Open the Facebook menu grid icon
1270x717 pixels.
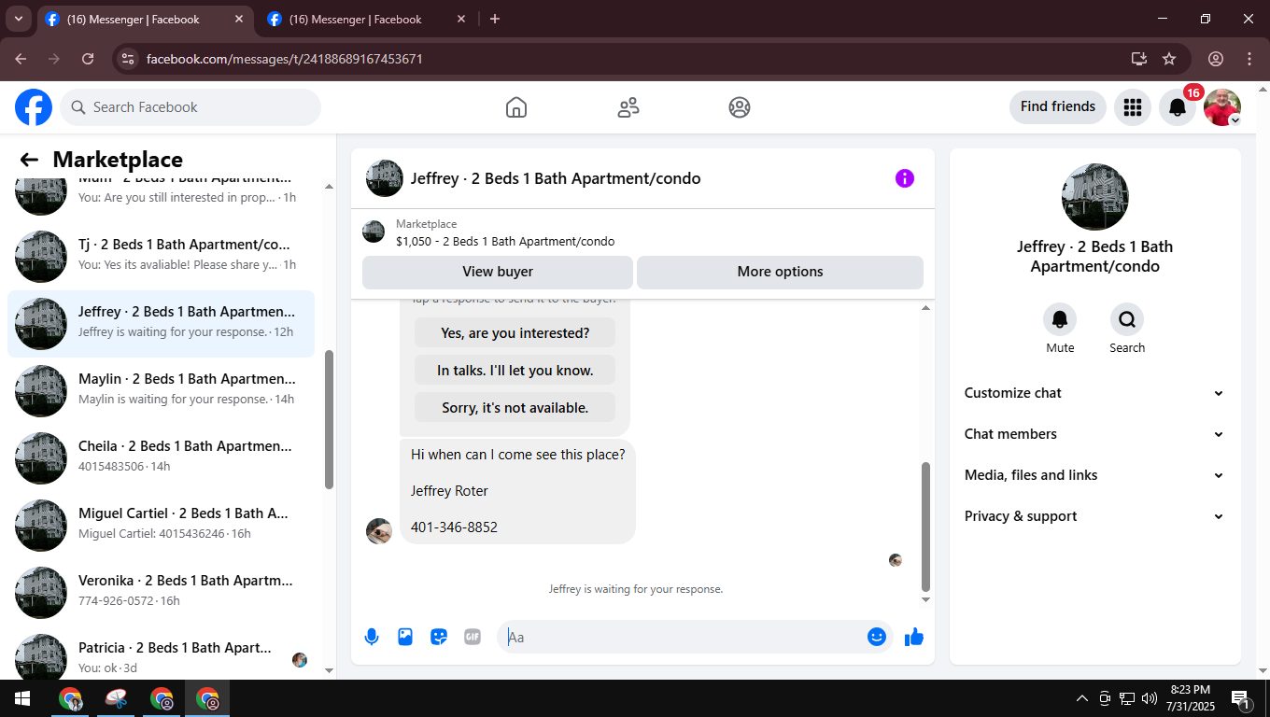pyautogui.click(x=1133, y=107)
